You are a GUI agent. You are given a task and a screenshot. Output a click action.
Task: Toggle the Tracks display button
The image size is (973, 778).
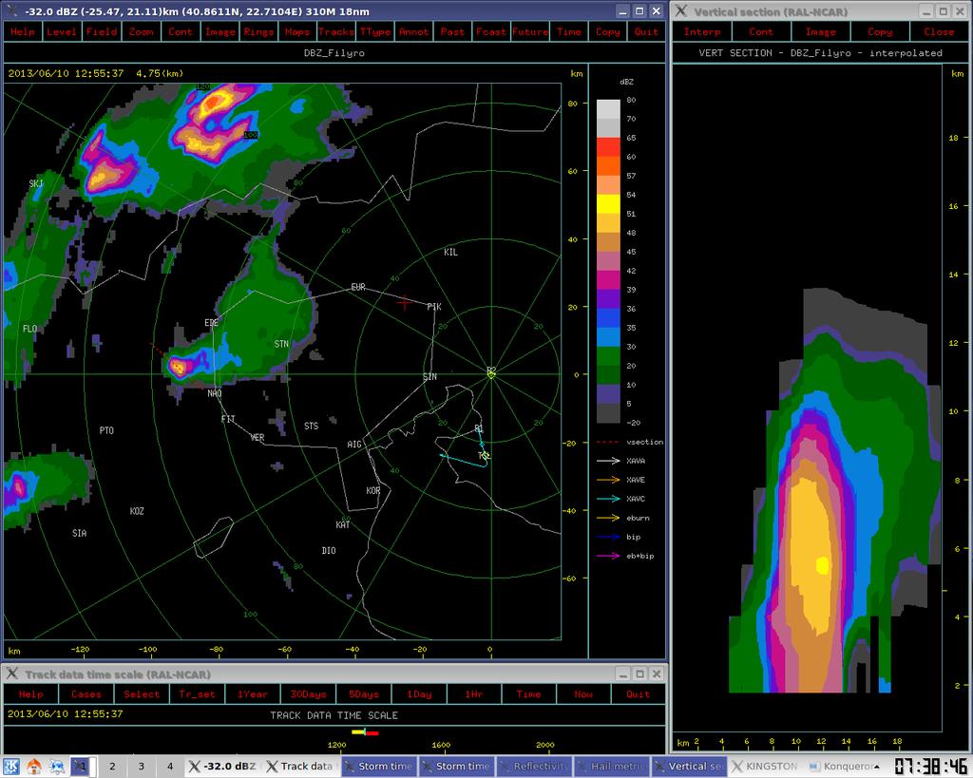pos(336,31)
